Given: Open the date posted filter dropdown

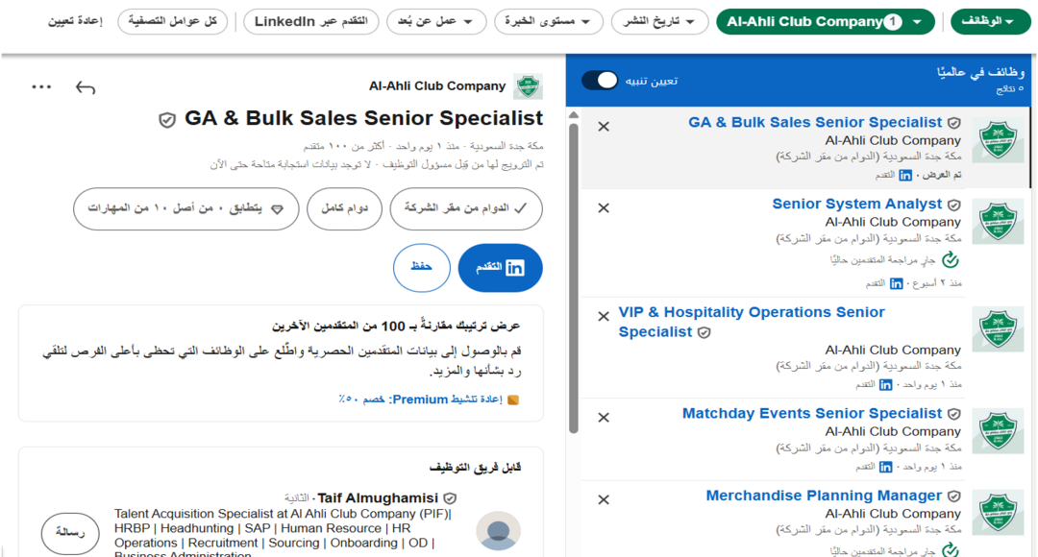Looking at the screenshot, I should click(658, 21).
